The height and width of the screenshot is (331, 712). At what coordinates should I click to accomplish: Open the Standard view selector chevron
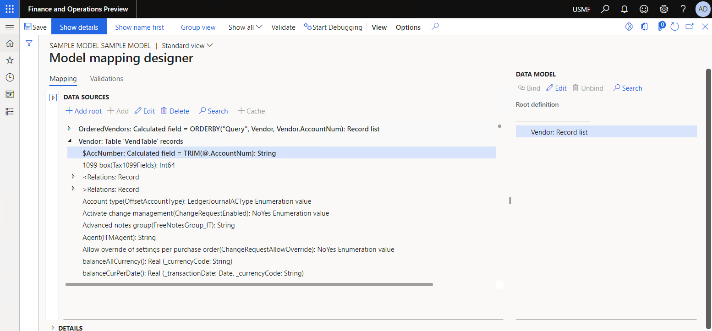click(x=210, y=45)
